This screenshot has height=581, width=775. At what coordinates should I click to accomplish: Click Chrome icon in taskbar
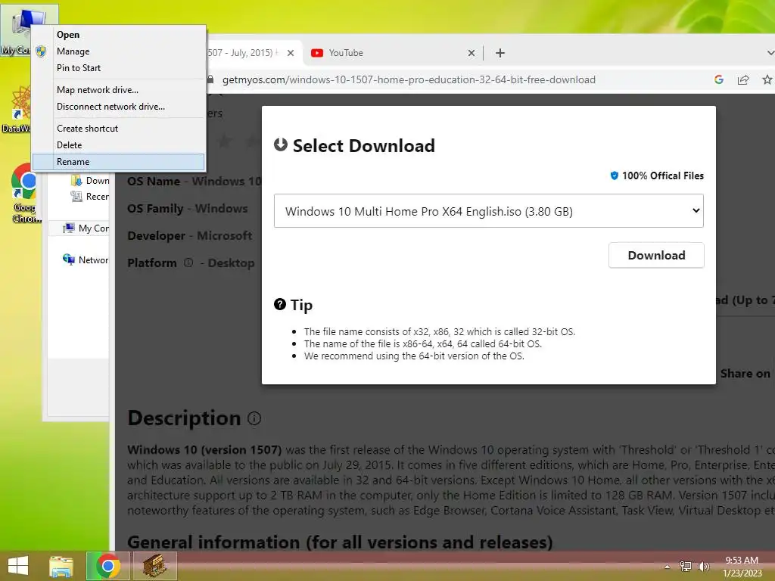107,566
